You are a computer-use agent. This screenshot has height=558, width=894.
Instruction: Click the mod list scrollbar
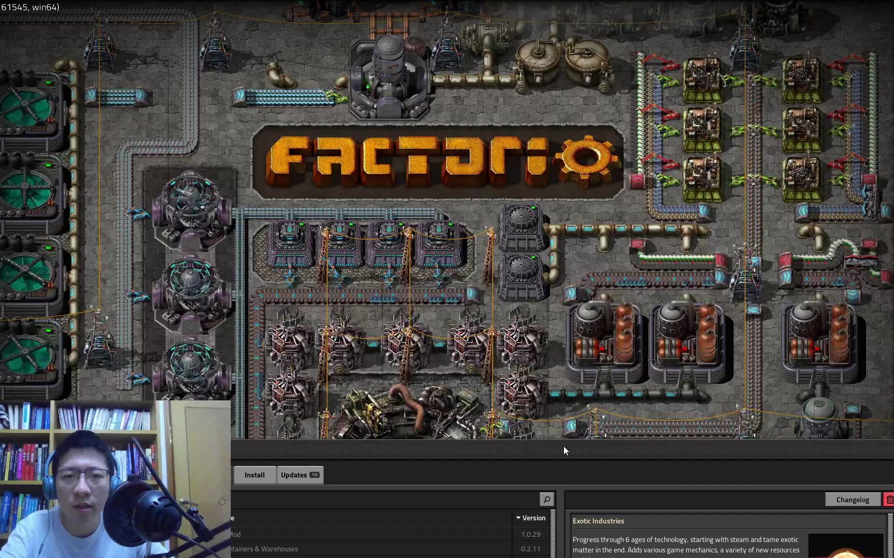pyautogui.click(x=553, y=534)
